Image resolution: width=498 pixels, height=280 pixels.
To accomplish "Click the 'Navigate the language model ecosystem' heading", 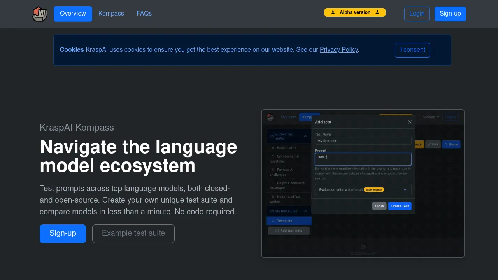I will 139,156.
